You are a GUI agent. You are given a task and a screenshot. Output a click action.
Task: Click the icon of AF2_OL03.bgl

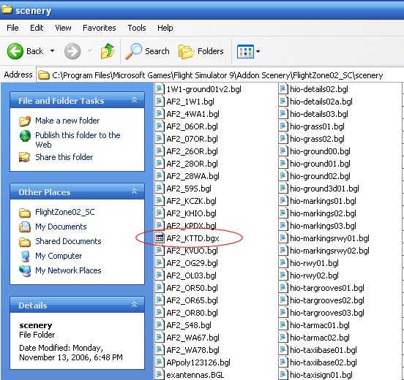click(160, 275)
